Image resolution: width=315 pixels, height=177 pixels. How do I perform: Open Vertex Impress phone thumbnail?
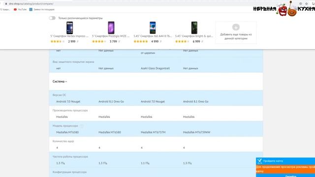click(x=70, y=28)
